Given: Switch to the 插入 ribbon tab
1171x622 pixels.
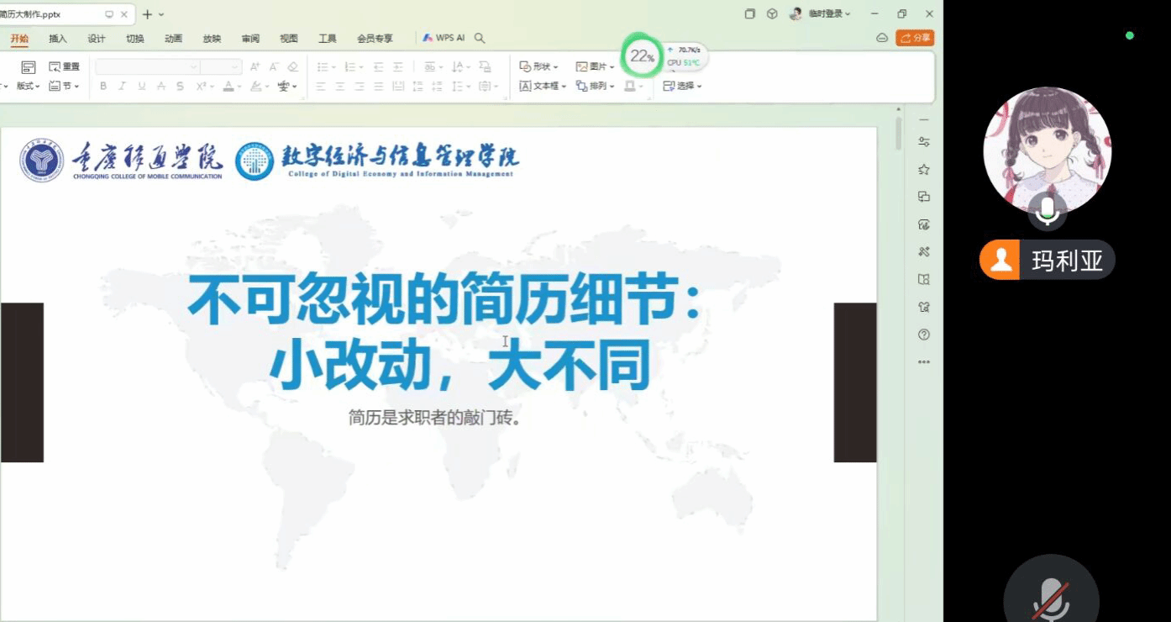Looking at the screenshot, I should tap(58, 39).
